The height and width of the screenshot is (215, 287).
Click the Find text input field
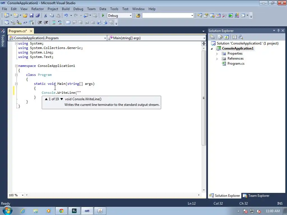[x=166, y=16]
